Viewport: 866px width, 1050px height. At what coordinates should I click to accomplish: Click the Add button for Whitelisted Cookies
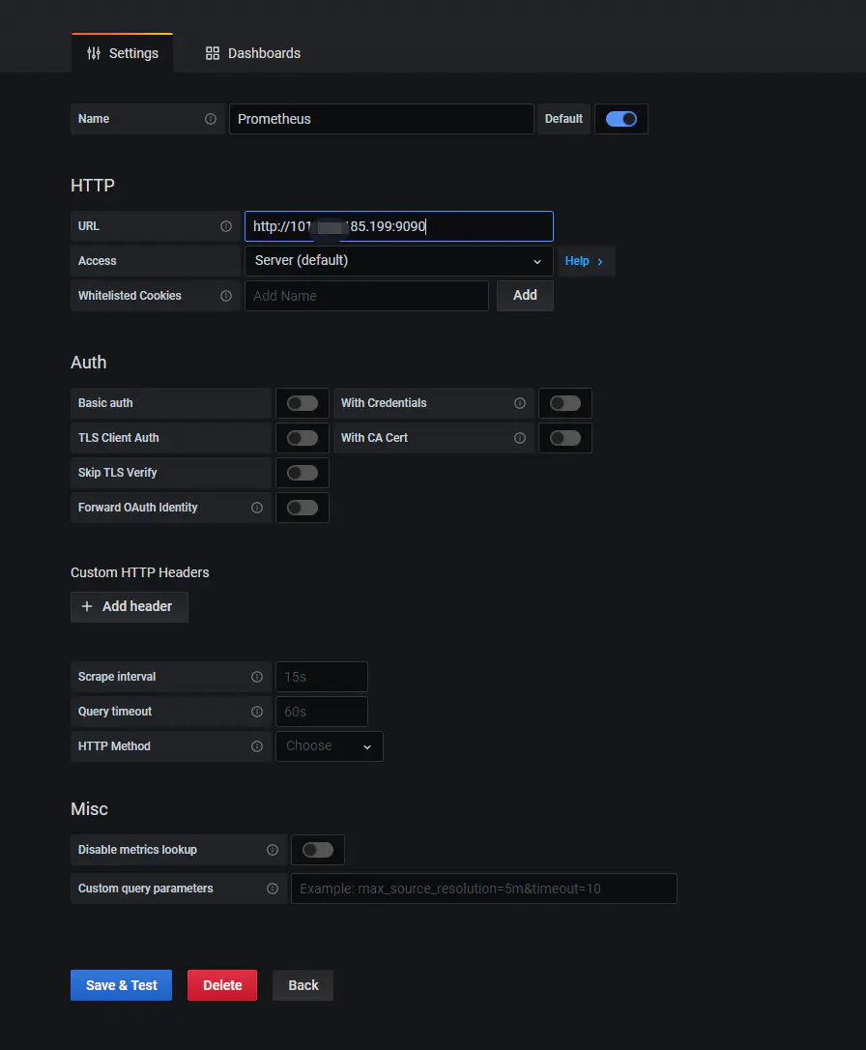[x=526, y=296]
